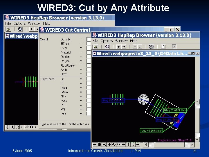209x157 pixels.
Task: Select the translate cross-arrows tool in front plot
Action: (95, 144)
